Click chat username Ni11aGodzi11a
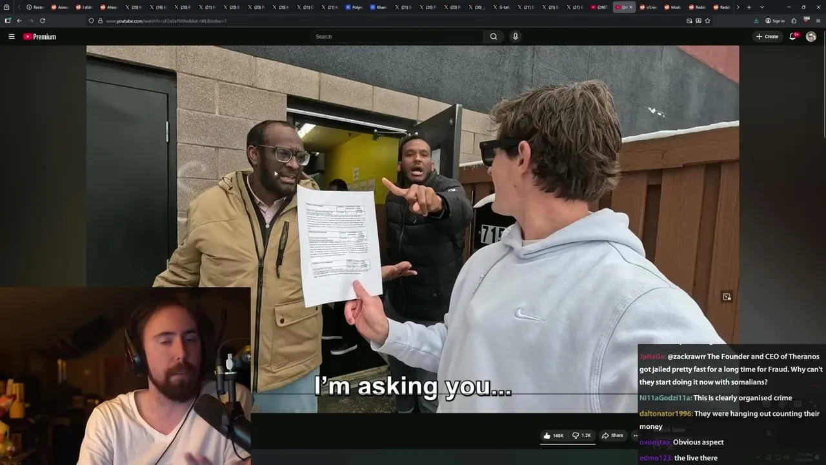The image size is (826, 465). pyautogui.click(x=665, y=398)
